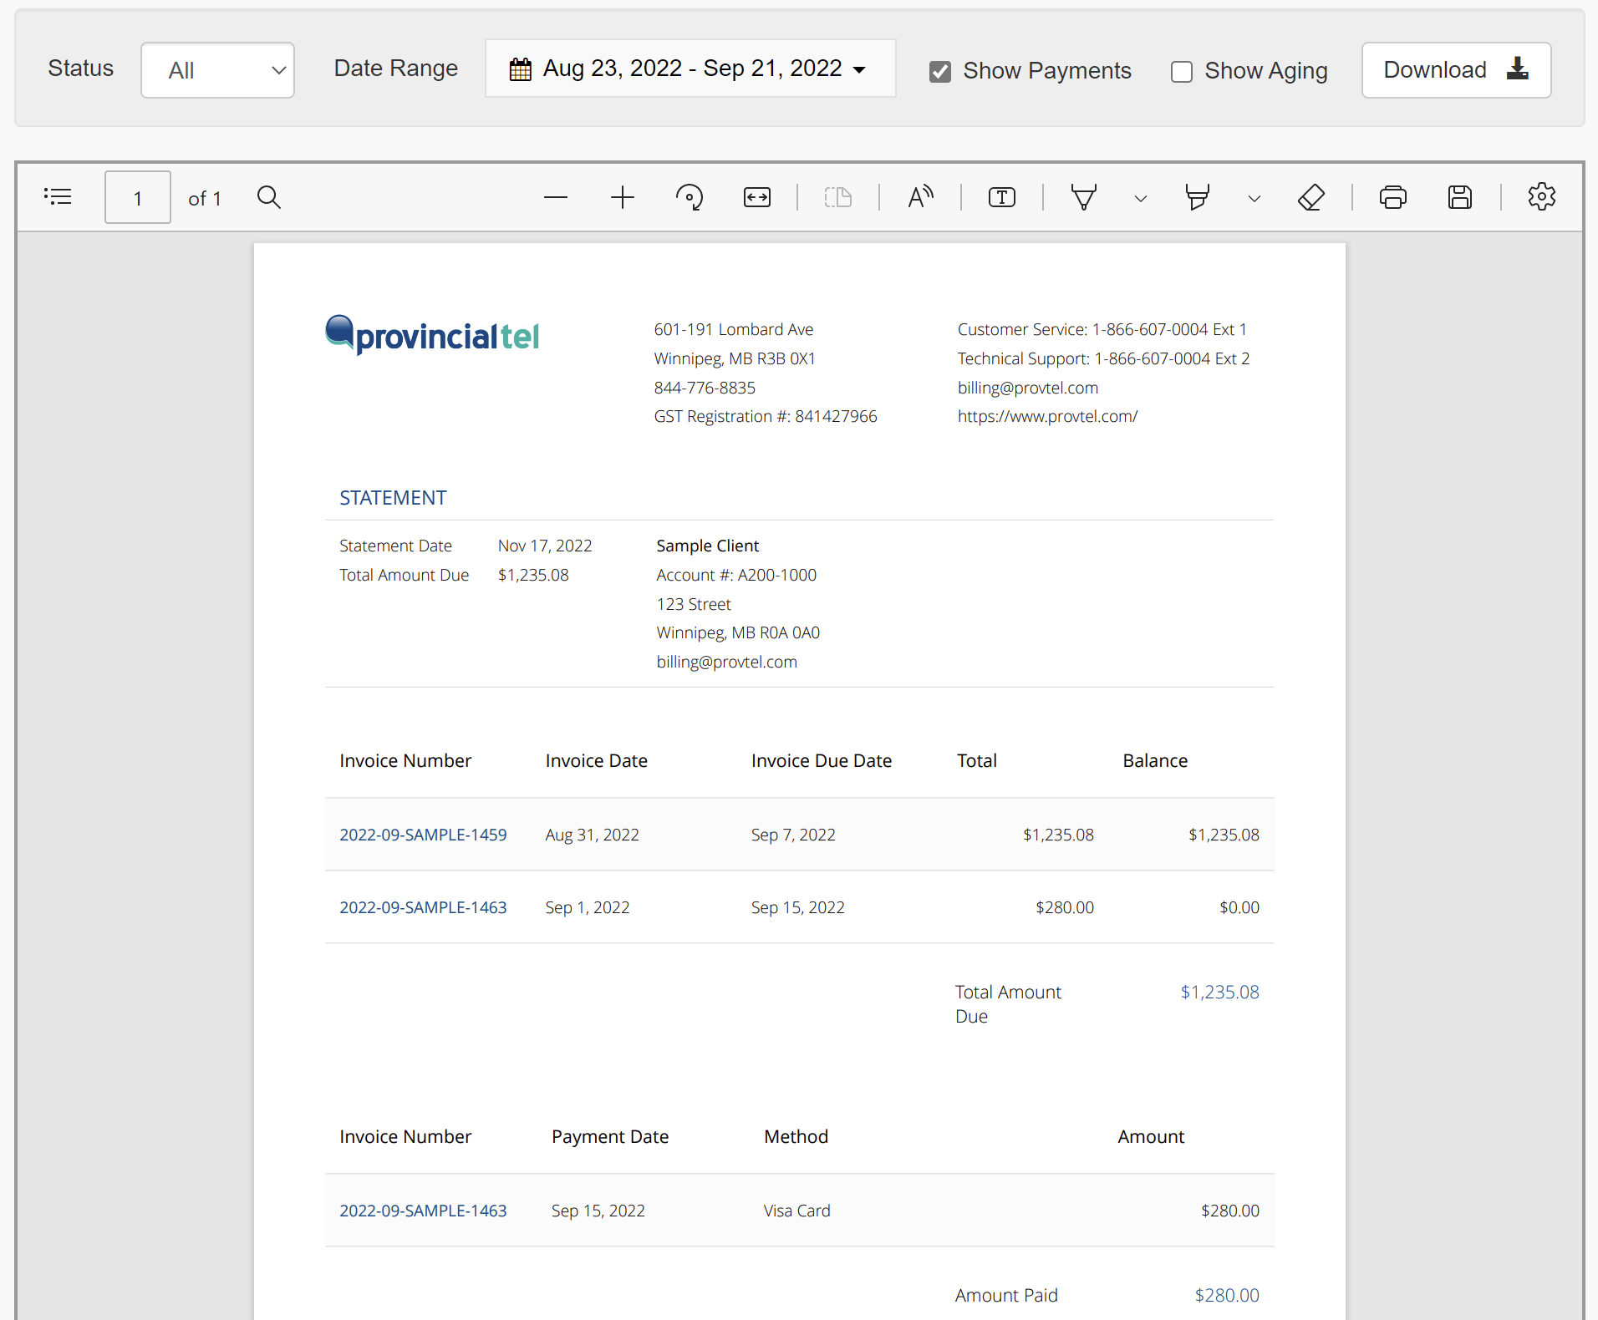Expand the Highlight tool options chevron
This screenshot has height=1320, width=1598.
pyautogui.click(x=1254, y=199)
